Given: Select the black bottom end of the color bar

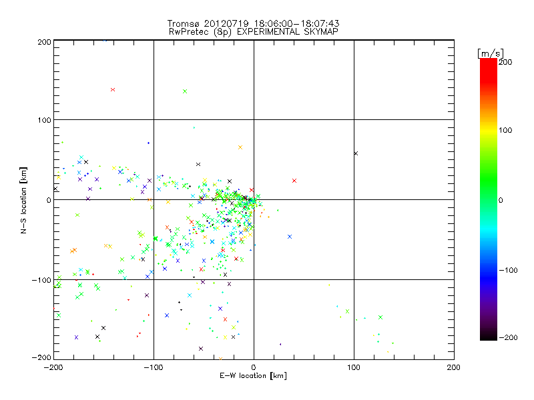Looking at the screenshot, I should (x=488, y=335).
